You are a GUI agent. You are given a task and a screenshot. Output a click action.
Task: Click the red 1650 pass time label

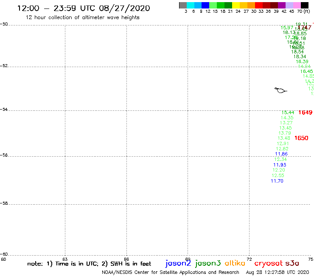(301, 138)
